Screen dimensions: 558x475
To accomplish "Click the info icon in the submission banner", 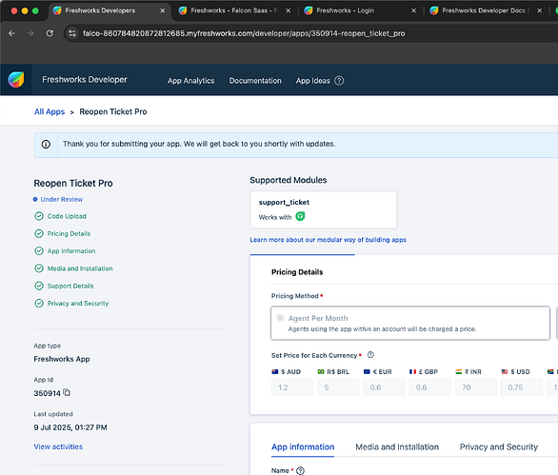I will click(46, 144).
